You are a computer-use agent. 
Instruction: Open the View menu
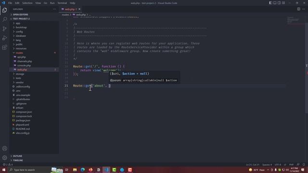point(38,3)
